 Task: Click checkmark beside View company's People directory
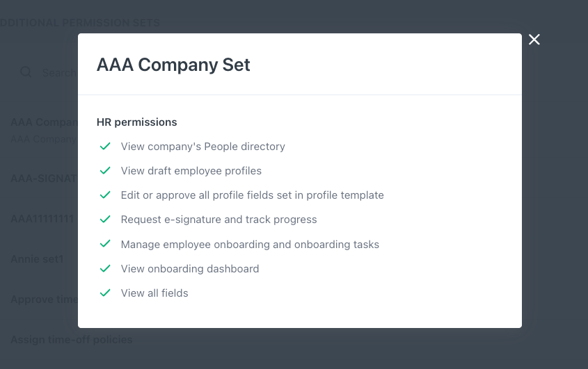click(105, 147)
